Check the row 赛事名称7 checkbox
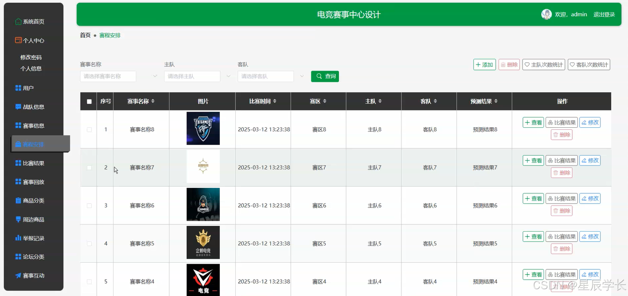Image resolution: width=628 pixels, height=296 pixels. (89, 167)
